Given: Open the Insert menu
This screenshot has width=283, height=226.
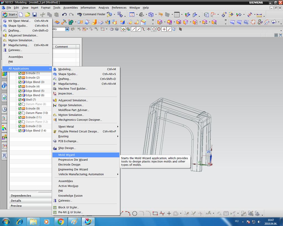Looking at the screenshot, I should [x=35, y=7].
